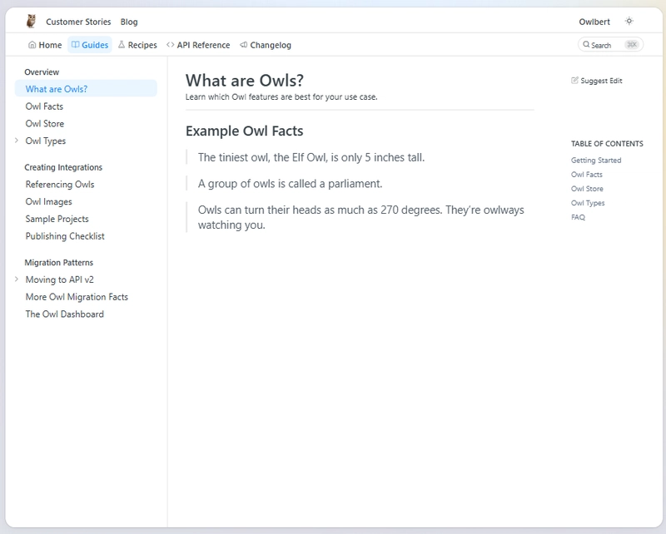Click the API Reference code brackets icon
The image size is (666, 534).
[171, 45]
